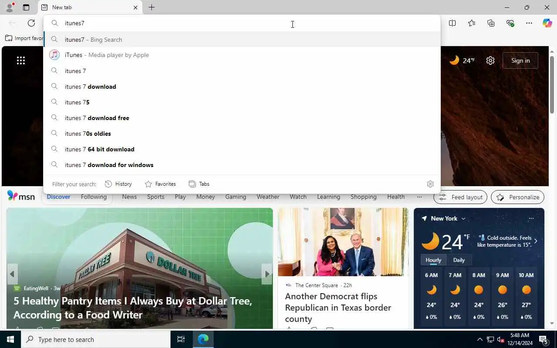Image resolution: width=557 pixels, height=348 pixels.
Task: Open the notification center icon
Action: 543,339
